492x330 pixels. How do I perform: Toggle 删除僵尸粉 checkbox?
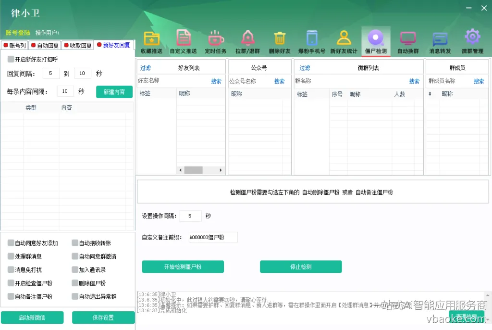point(74,283)
